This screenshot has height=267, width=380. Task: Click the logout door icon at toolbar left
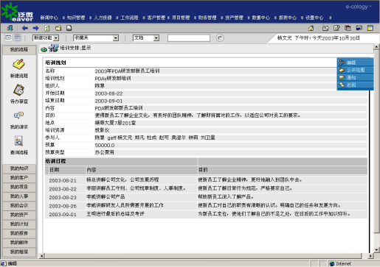pyautogui.click(x=10, y=28)
